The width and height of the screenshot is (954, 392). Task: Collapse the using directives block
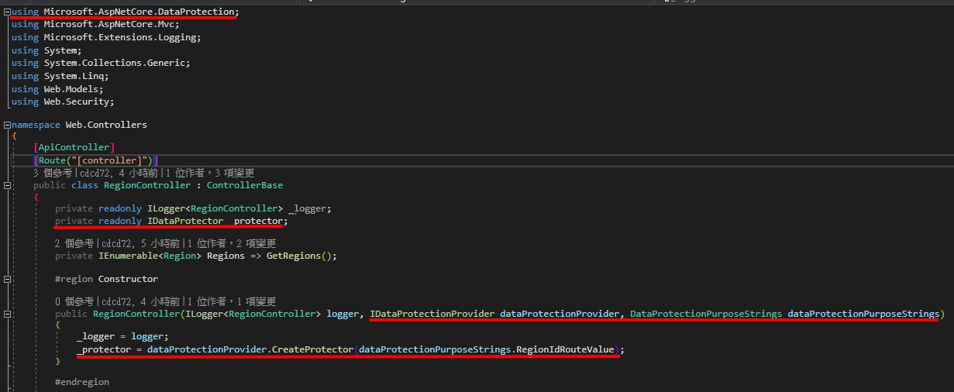(7, 12)
